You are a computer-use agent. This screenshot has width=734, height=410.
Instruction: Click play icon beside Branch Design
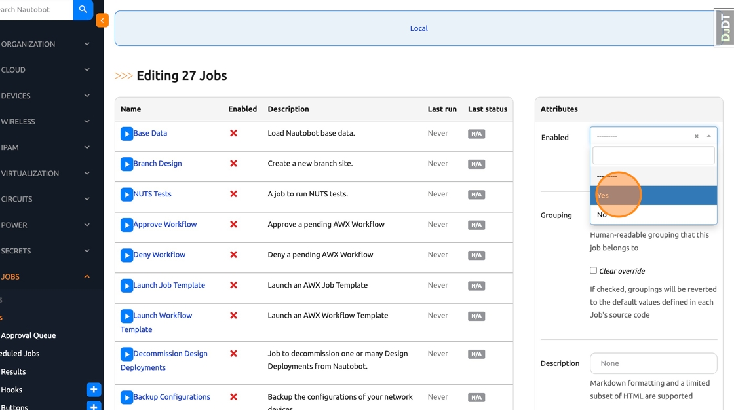[126, 164]
